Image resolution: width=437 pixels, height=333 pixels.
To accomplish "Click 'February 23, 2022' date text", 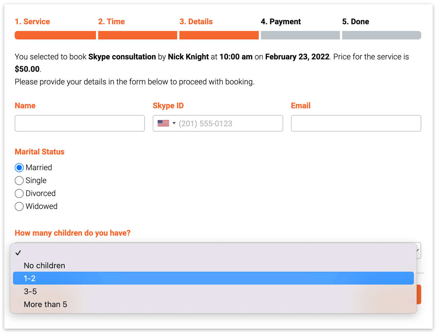I will click(297, 57).
